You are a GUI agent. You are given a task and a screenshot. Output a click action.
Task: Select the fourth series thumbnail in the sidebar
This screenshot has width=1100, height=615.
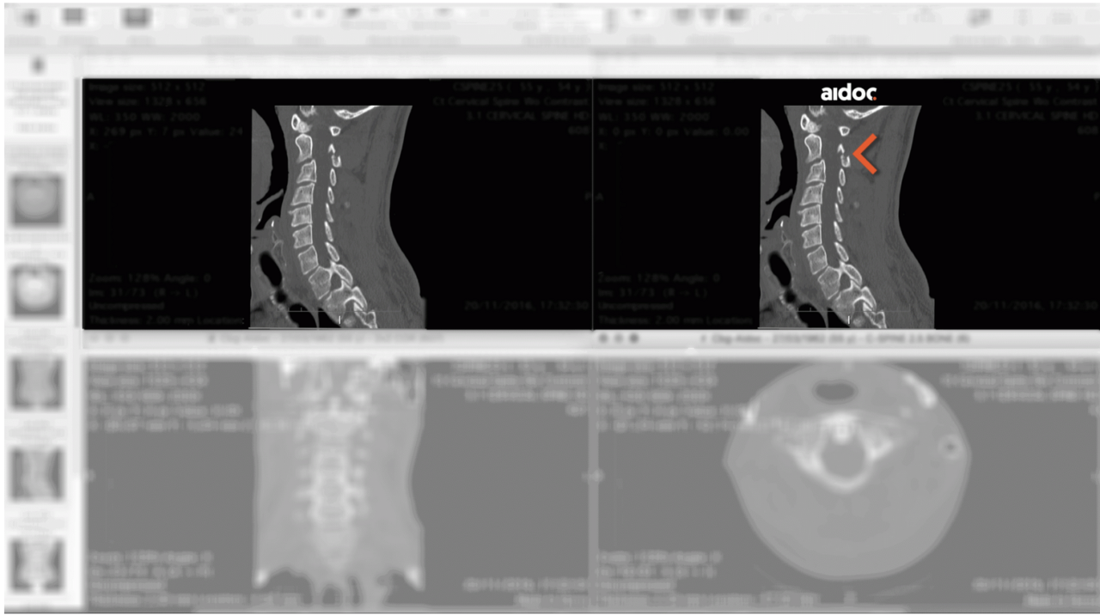pos(37,472)
